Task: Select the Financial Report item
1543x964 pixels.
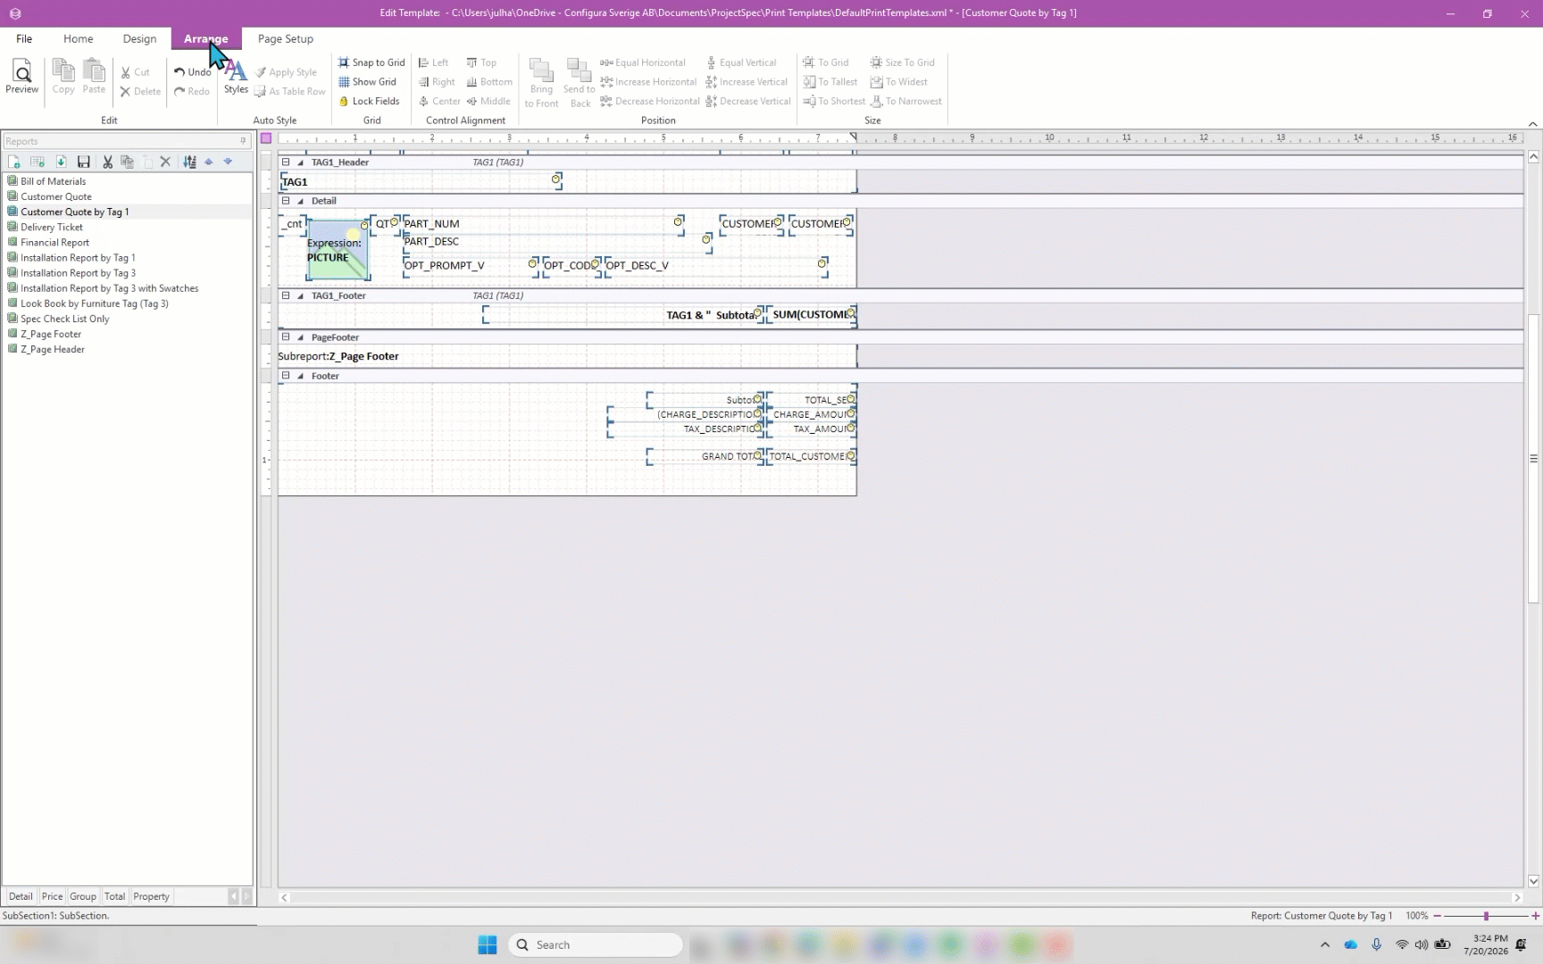Action: point(54,242)
